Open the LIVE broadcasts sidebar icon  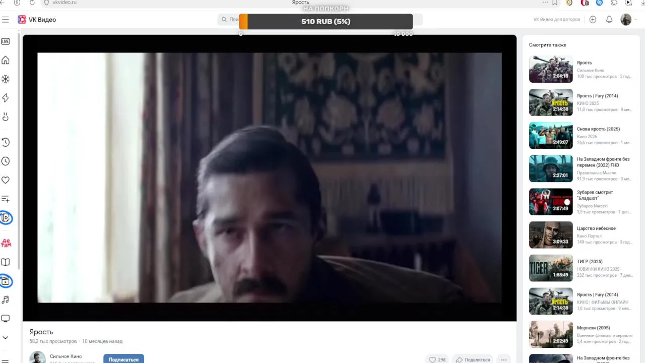click(x=6, y=41)
